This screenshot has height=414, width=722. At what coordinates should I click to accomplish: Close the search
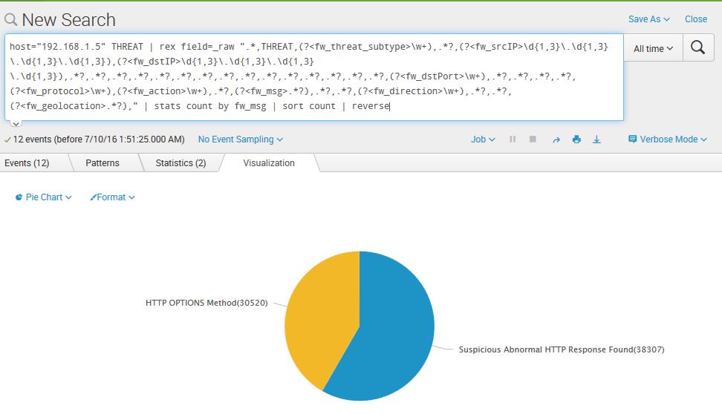tap(696, 19)
